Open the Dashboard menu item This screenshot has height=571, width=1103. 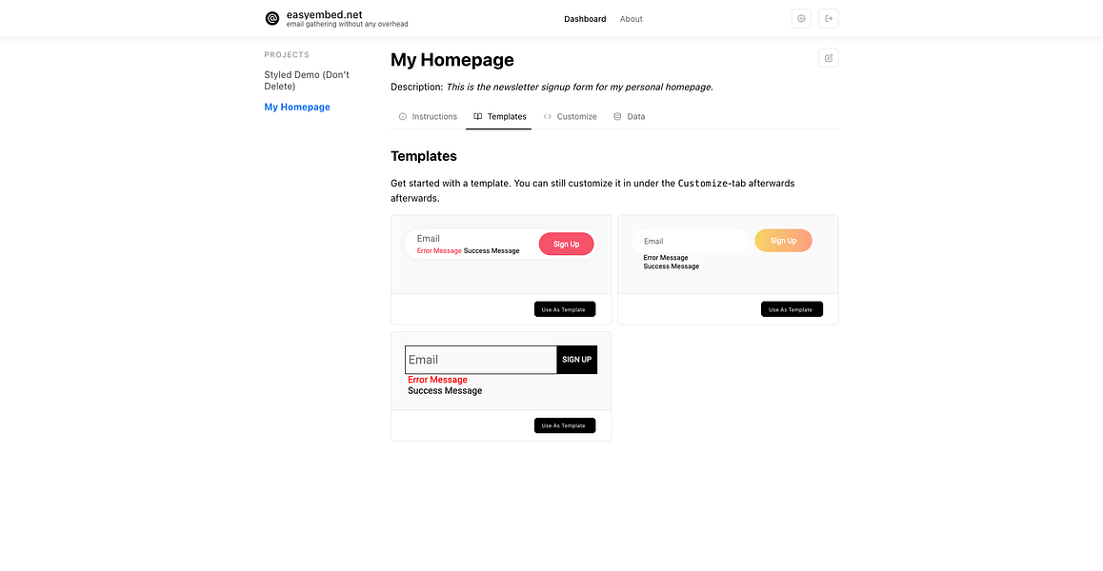click(585, 18)
